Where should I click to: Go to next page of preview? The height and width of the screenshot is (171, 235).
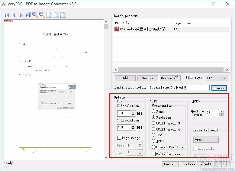click(x=21, y=15)
